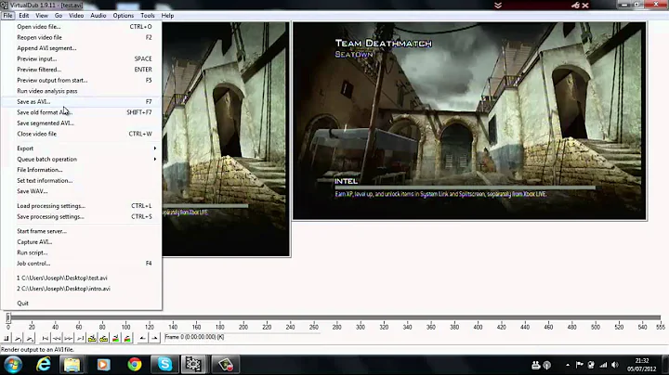669x375 pixels.
Task: Open Windows Explorer from the taskbar
Action: (x=72, y=365)
